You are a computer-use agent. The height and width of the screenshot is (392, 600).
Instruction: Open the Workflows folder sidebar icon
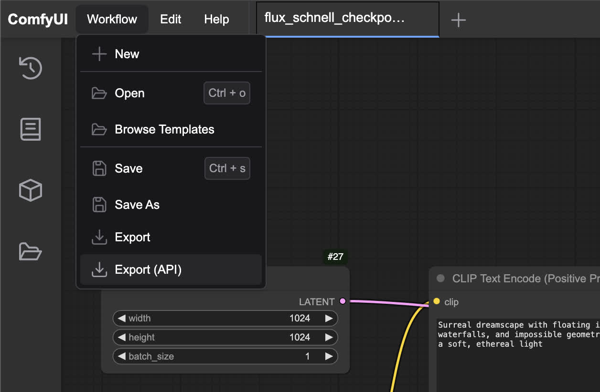click(31, 251)
